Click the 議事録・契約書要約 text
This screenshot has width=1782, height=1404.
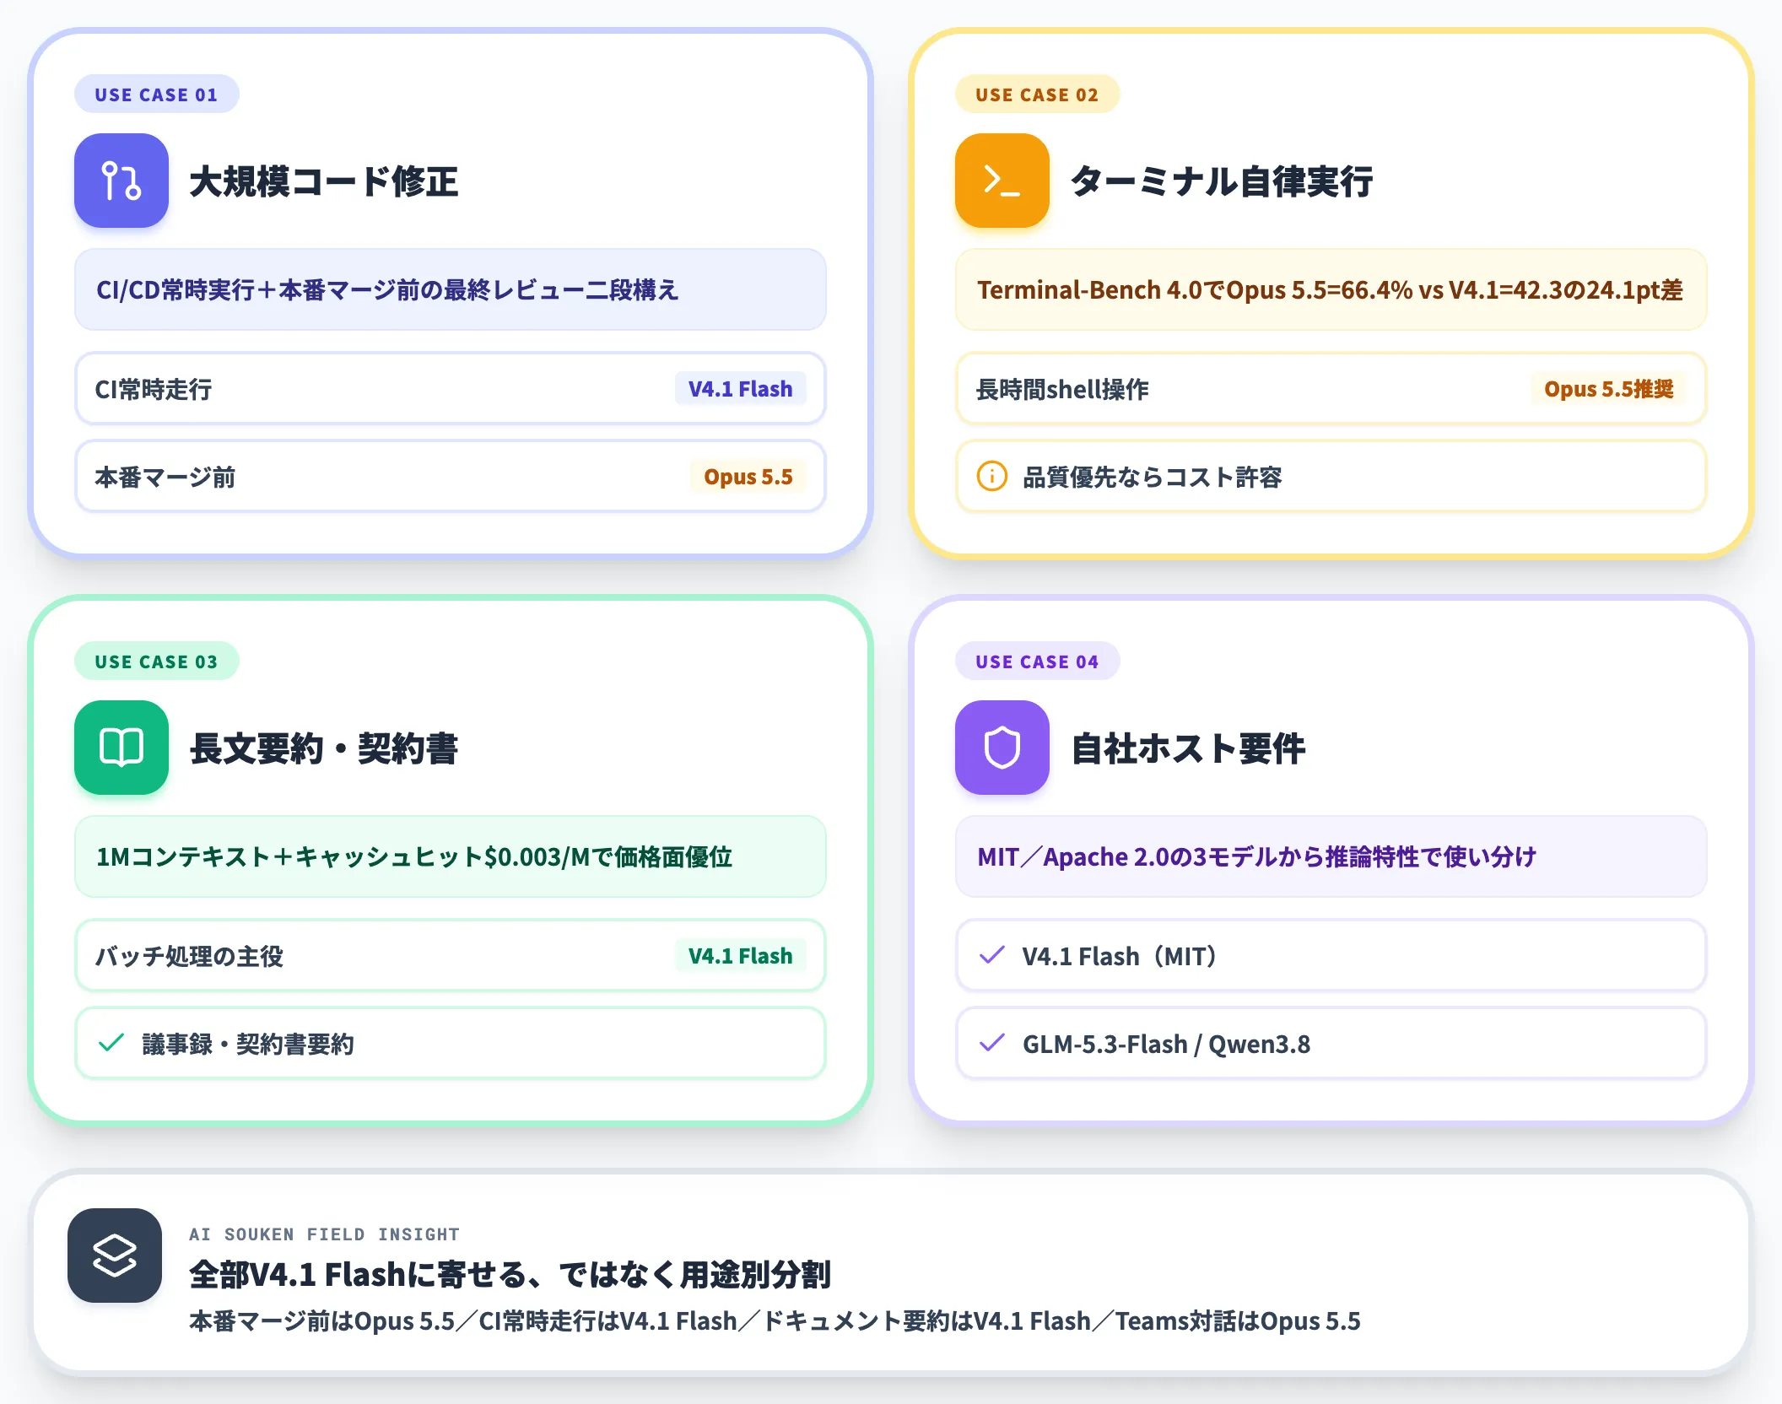[x=248, y=1045]
